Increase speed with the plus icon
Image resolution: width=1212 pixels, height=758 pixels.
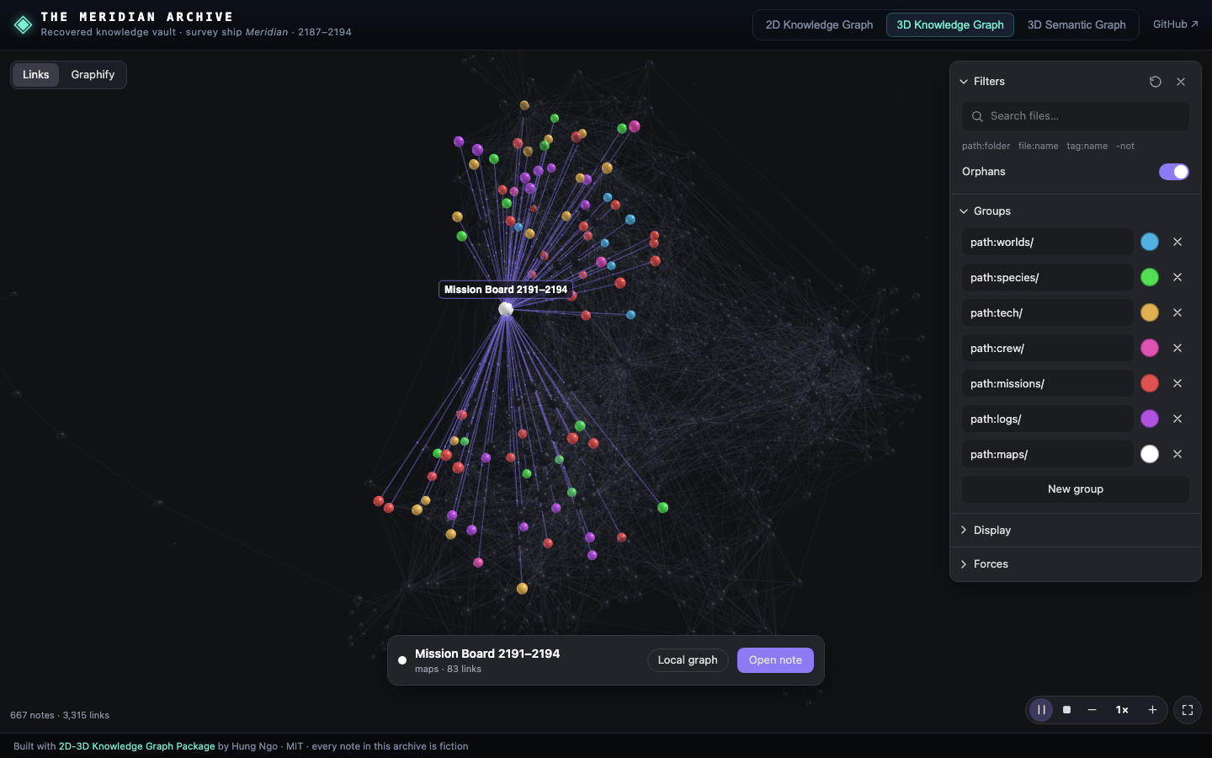click(1152, 710)
